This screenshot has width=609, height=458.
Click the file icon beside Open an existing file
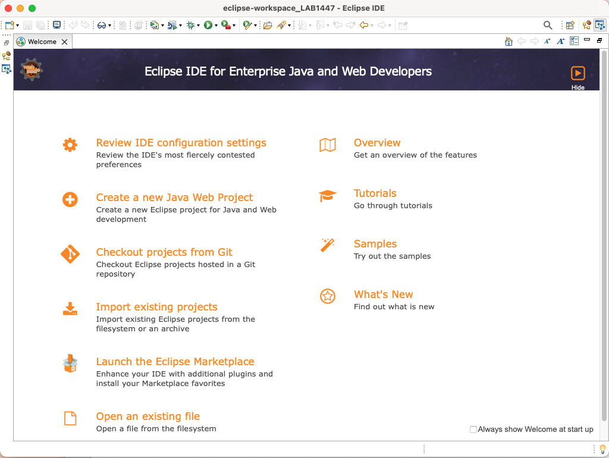[x=70, y=418]
